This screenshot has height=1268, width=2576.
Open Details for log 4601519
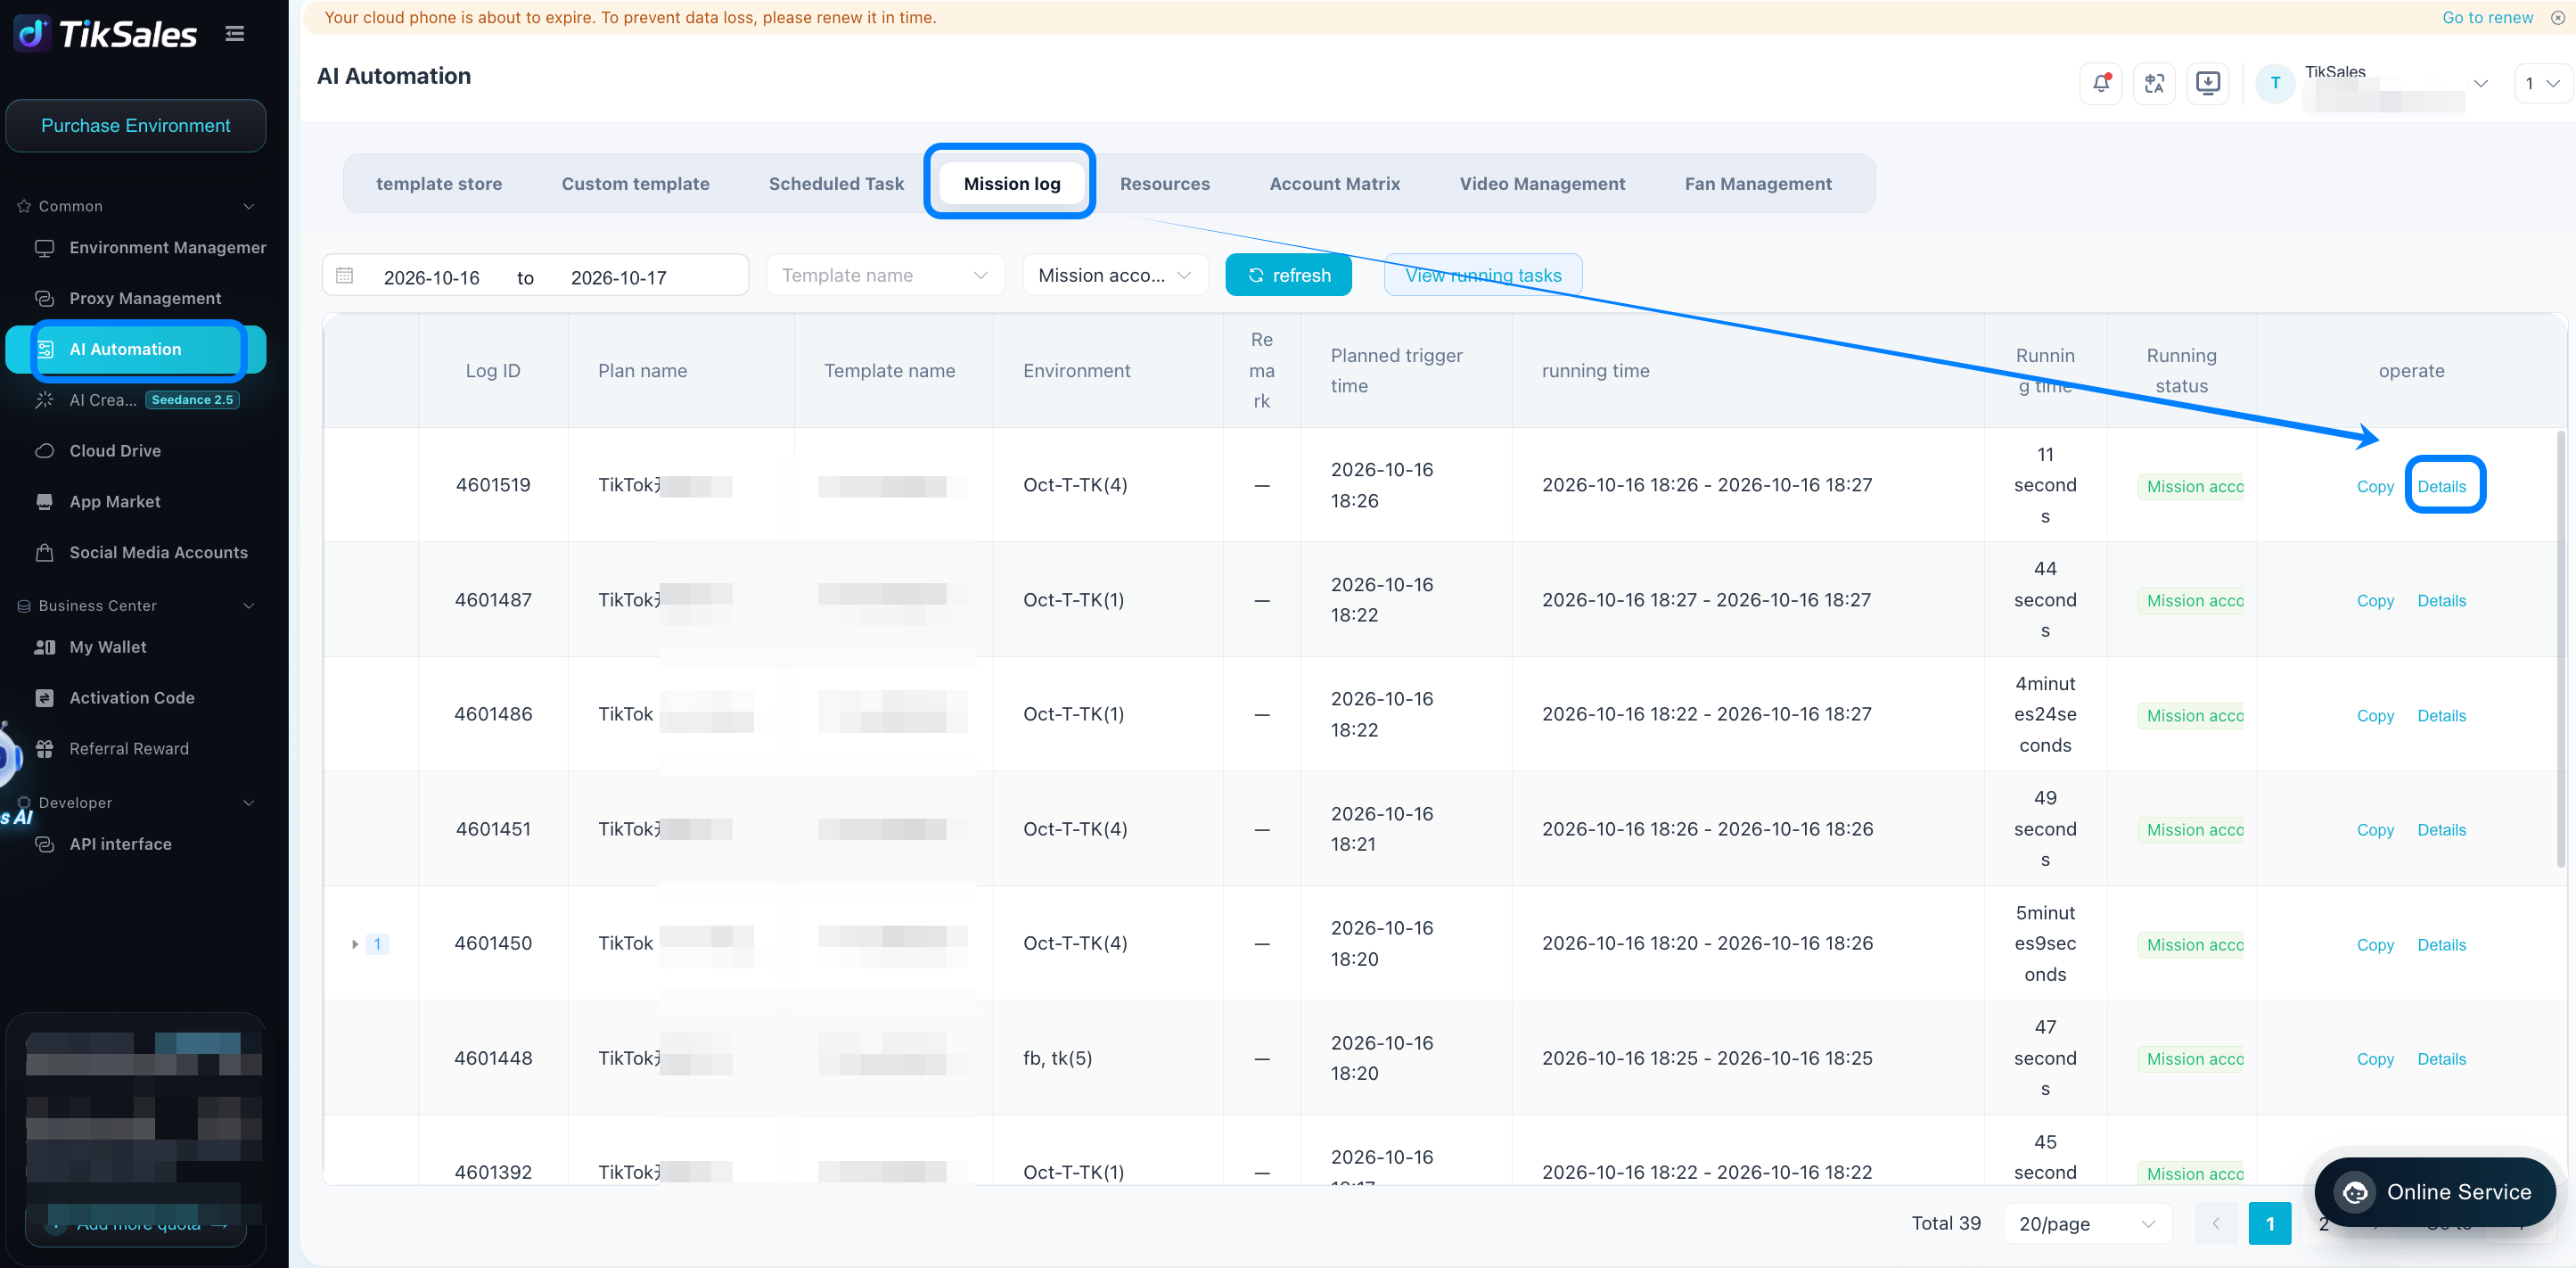2441,486
